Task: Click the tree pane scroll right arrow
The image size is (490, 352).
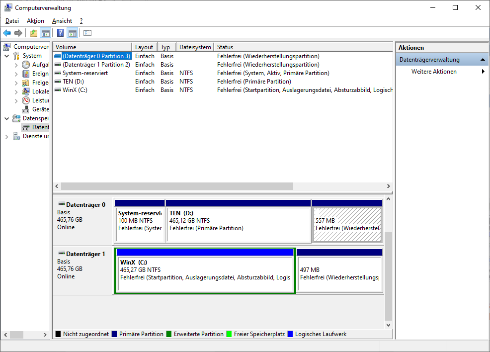Action: pyautogui.click(x=45, y=335)
